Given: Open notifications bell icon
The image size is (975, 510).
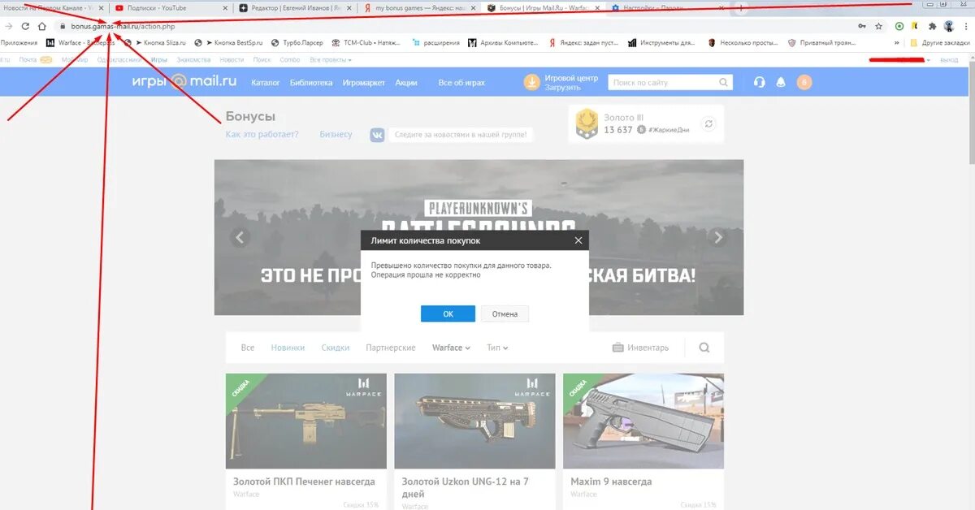Looking at the screenshot, I should [782, 82].
